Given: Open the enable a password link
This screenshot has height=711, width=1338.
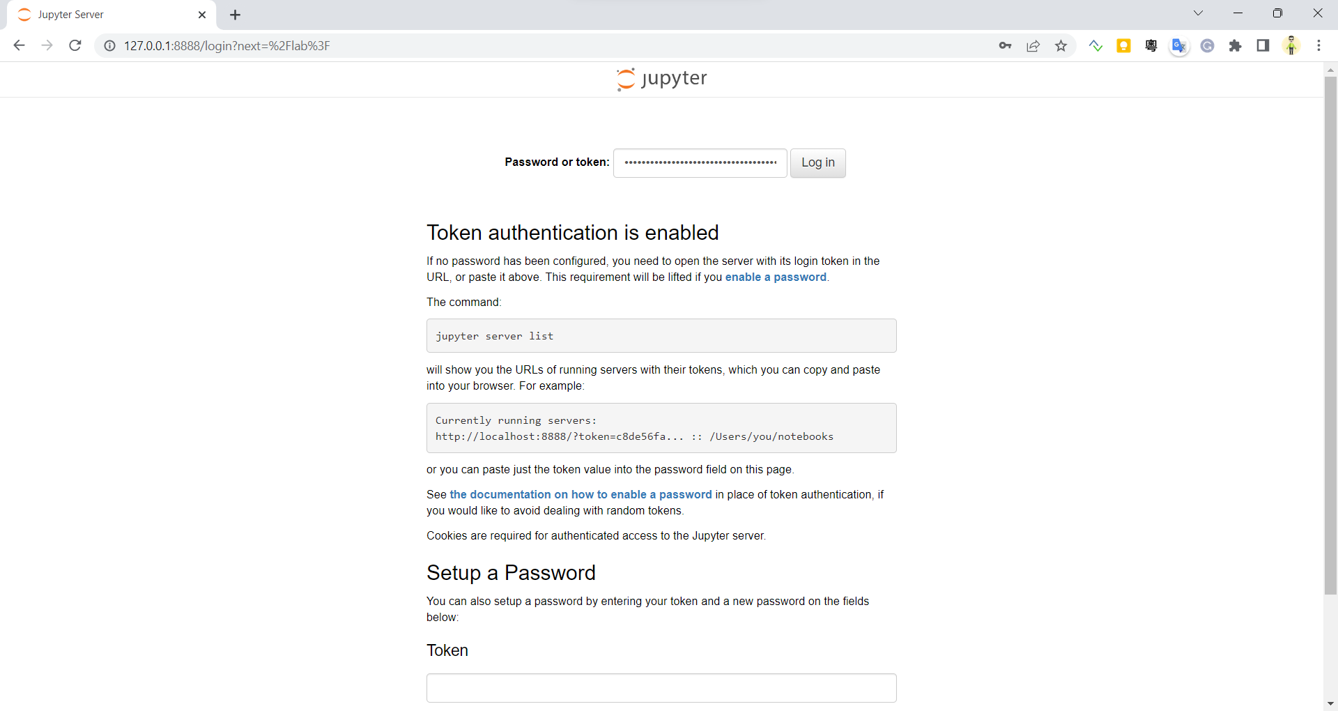Looking at the screenshot, I should 776,277.
